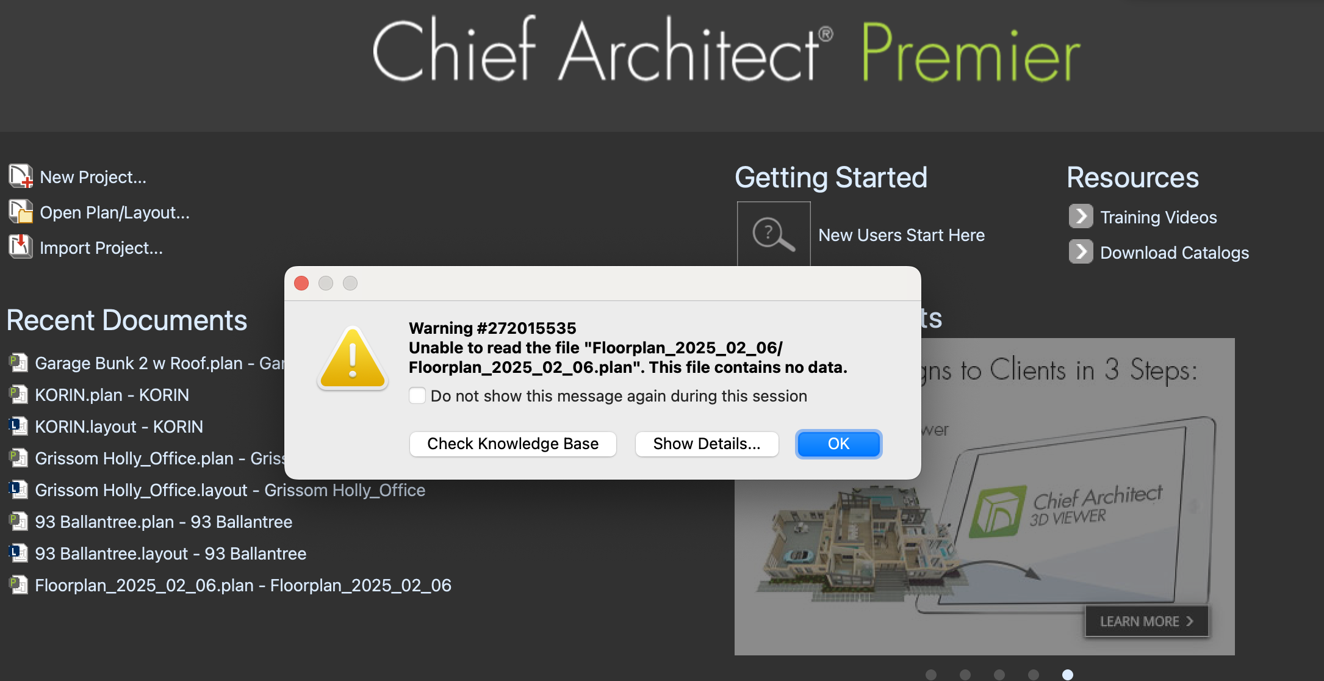Click the Garage Bunk 2 plan file icon
This screenshot has width=1324, height=681.
pos(18,362)
